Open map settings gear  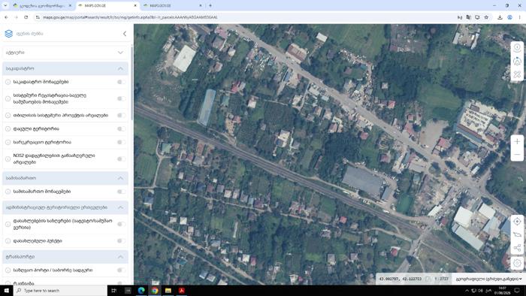point(517,263)
